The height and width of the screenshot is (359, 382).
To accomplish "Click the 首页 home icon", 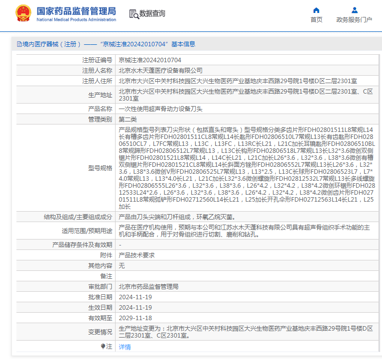I will click(316, 10).
